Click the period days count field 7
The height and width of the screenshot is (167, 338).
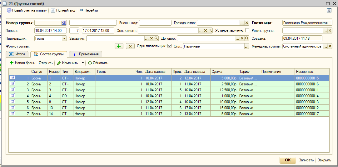pos(74,30)
